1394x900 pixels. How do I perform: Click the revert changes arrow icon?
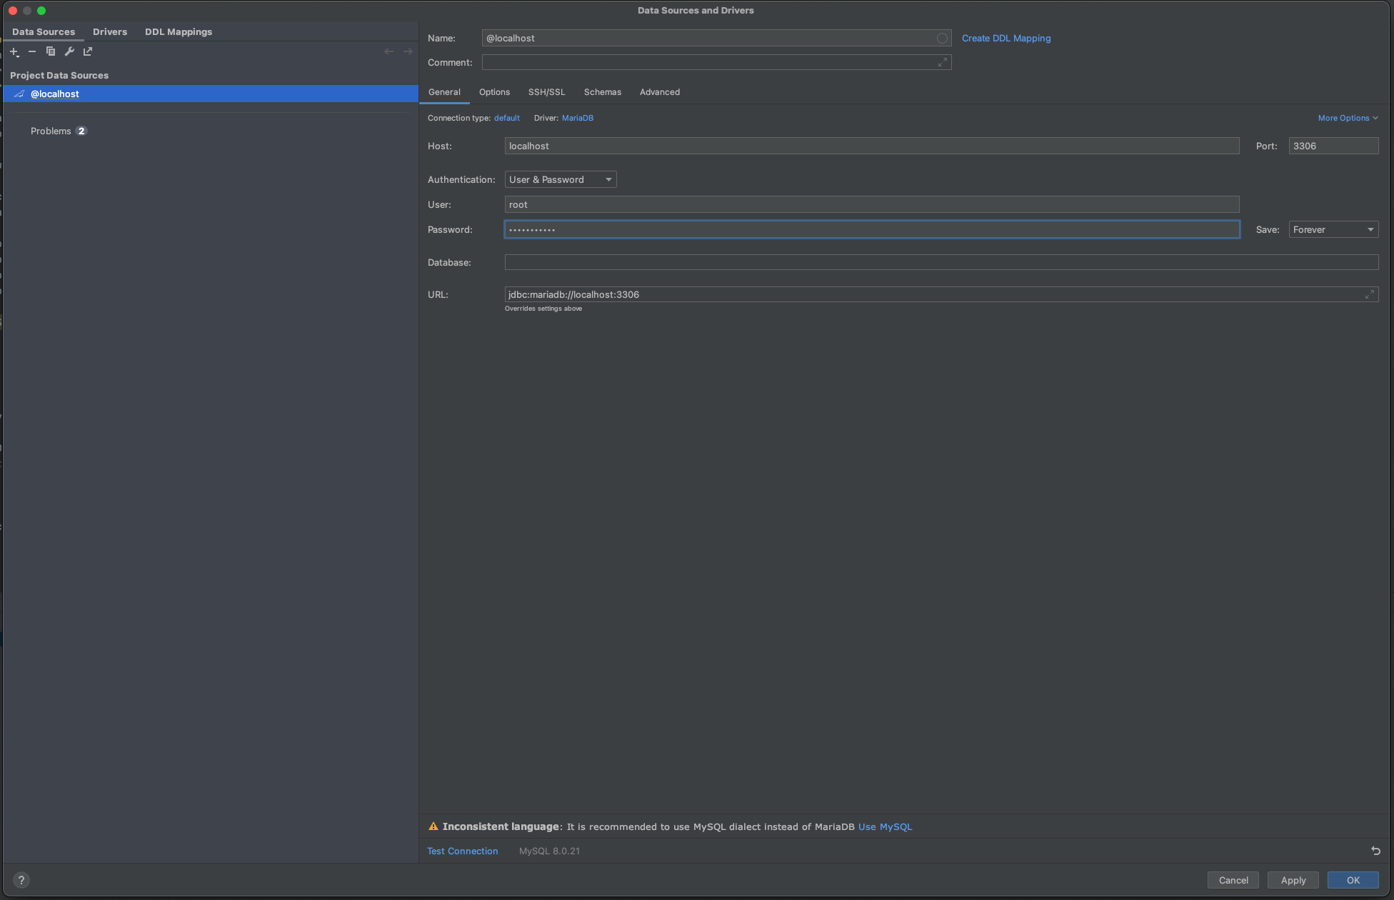1375,851
